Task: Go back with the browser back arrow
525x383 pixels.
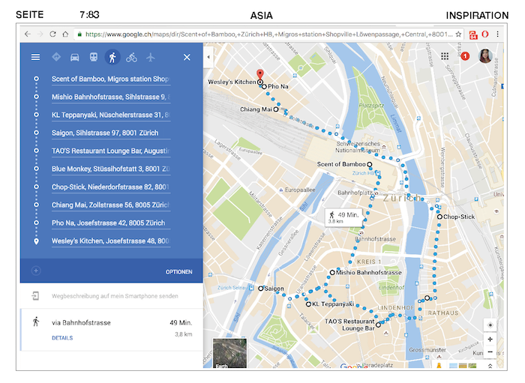Action: pyautogui.click(x=28, y=34)
